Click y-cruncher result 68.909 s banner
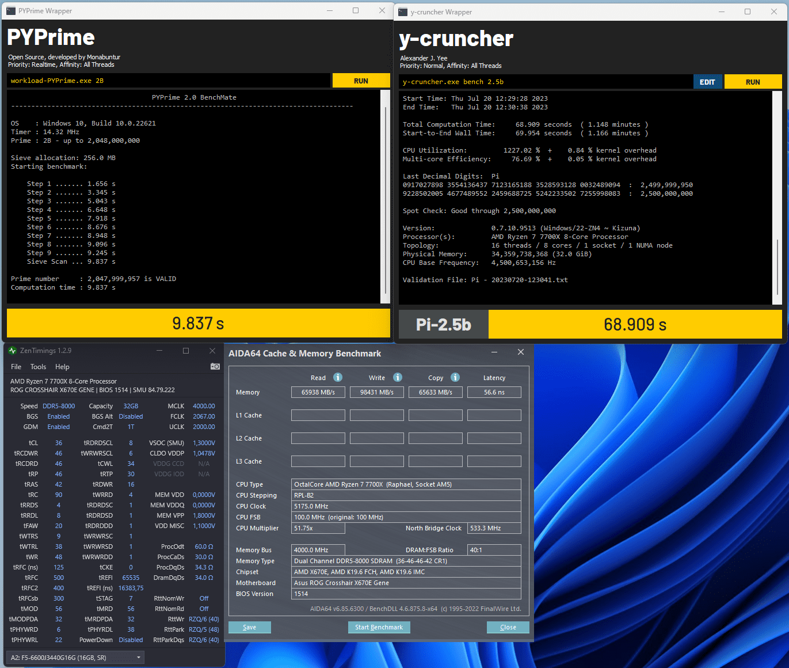This screenshot has width=789, height=668. click(635, 324)
